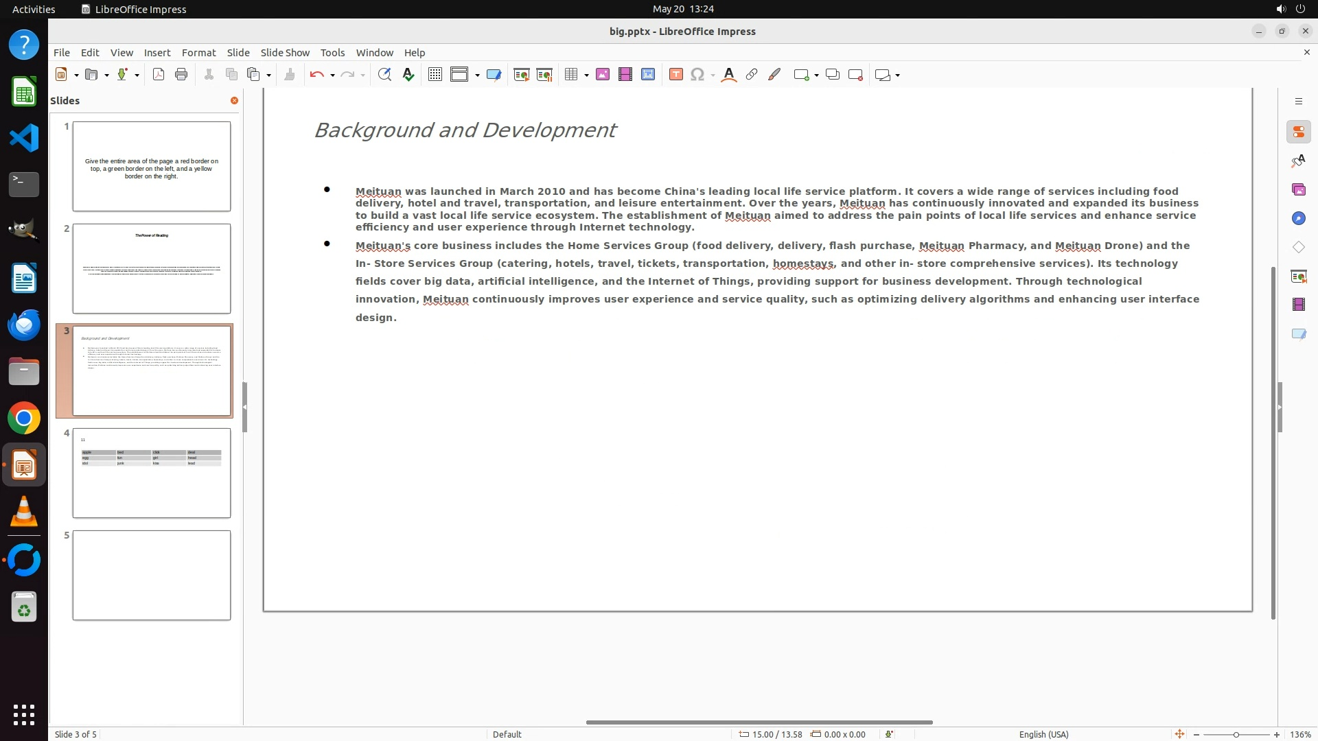1318x741 pixels.
Task: Collapse the sidebar using its handle
Action: pyautogui.click(x=1280, y=407)
